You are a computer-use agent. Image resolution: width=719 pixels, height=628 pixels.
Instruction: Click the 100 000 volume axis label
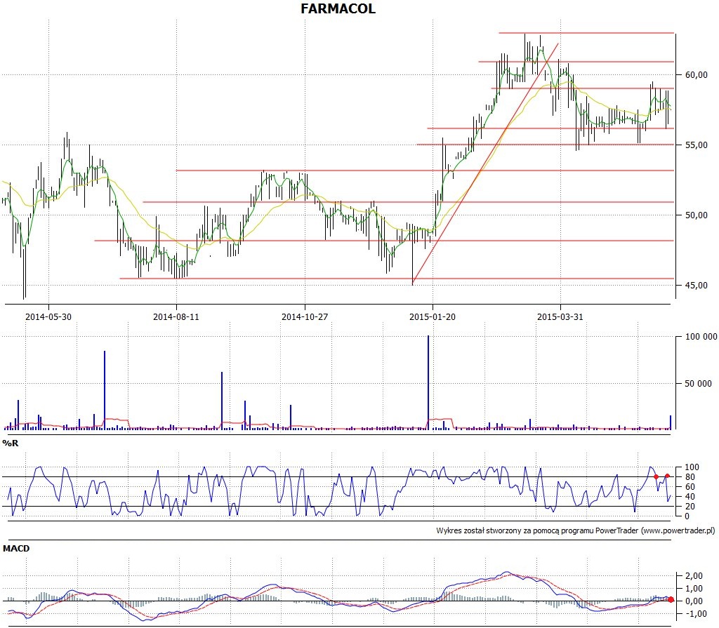coord(701,337)
